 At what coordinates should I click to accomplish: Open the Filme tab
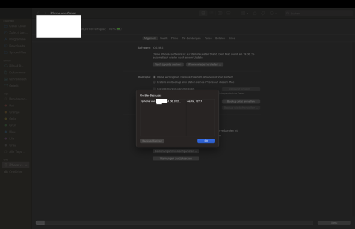click(174, 38)
